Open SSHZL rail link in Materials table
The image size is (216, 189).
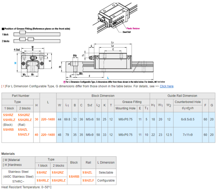click(89, 173)
